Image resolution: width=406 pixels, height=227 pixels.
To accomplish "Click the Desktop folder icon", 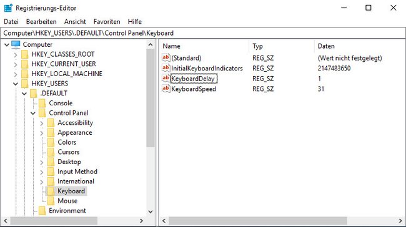I will pos(51,162).
